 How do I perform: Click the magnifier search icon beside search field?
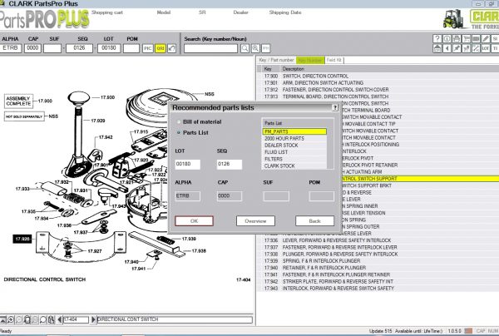[x=245, y=48]
